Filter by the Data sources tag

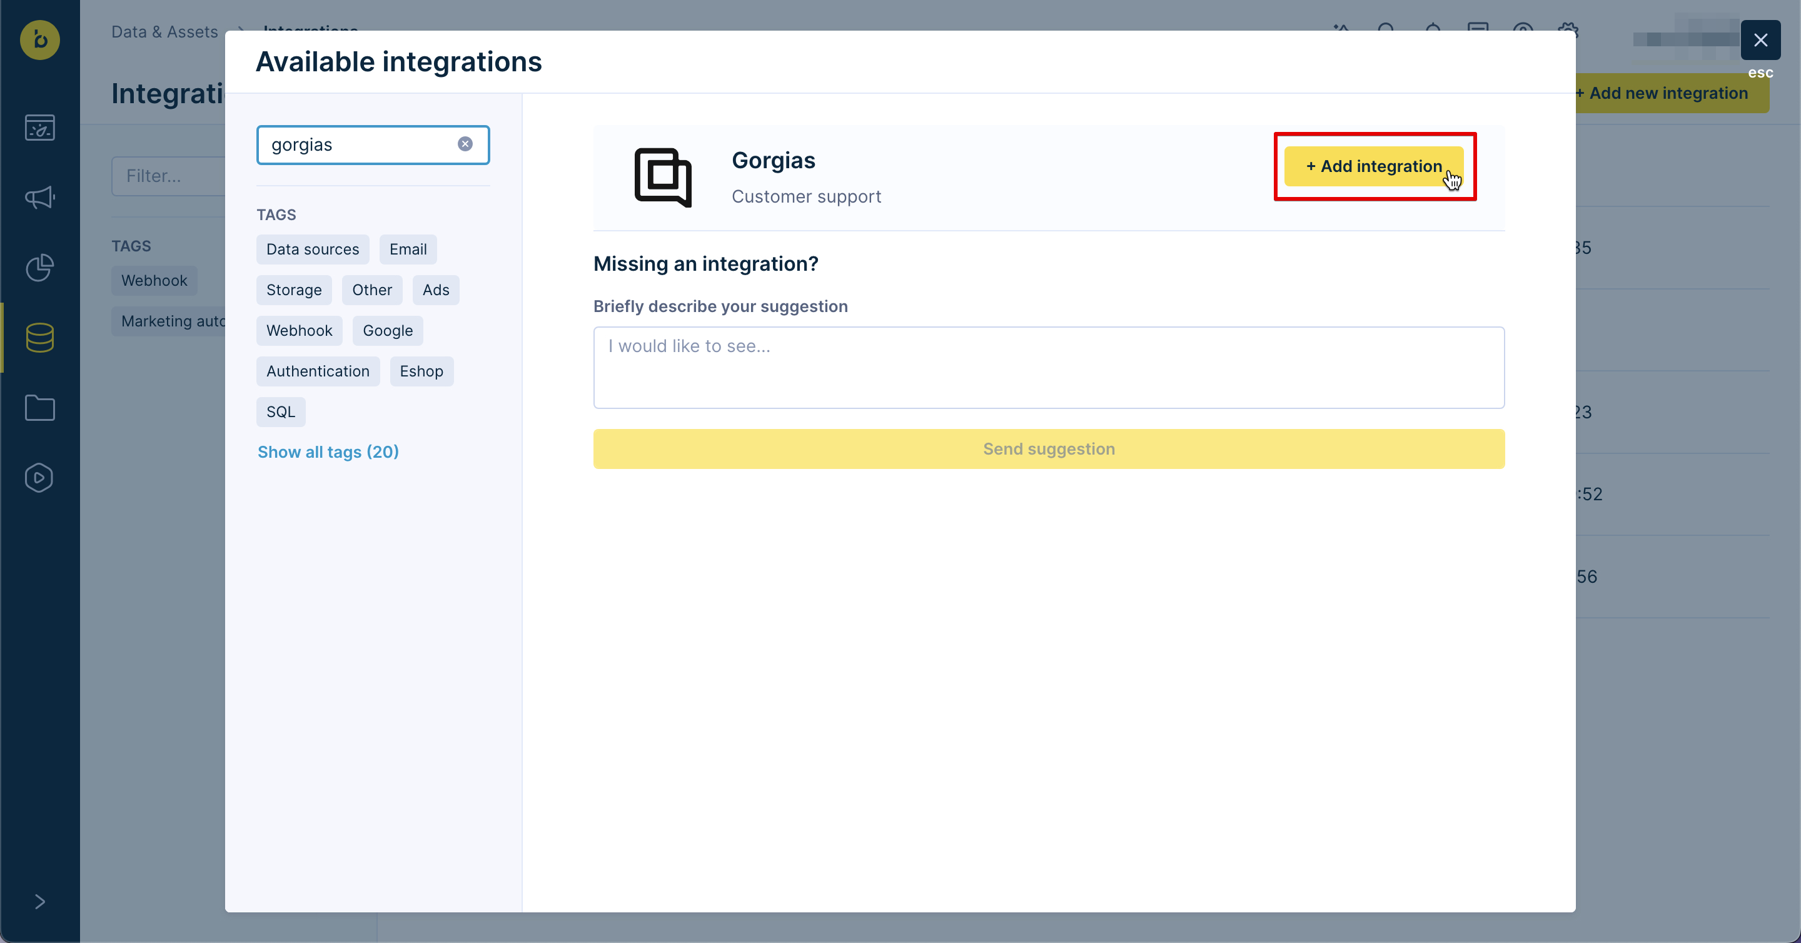coord(313,250)
